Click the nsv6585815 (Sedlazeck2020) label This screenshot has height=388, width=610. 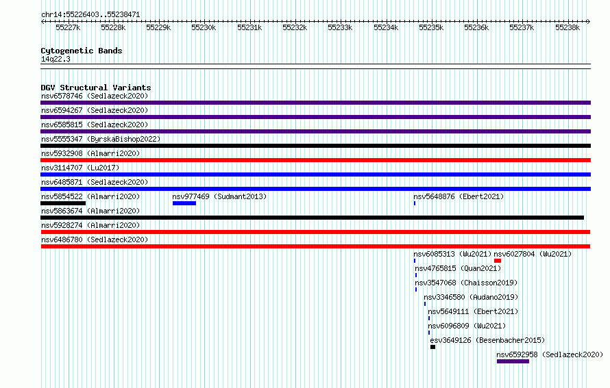click(95, 125)
